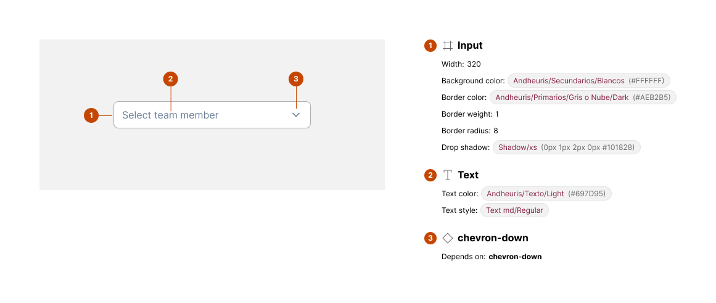
Task: Click the Text md/Regular style chip
Action: pos(514,210)
